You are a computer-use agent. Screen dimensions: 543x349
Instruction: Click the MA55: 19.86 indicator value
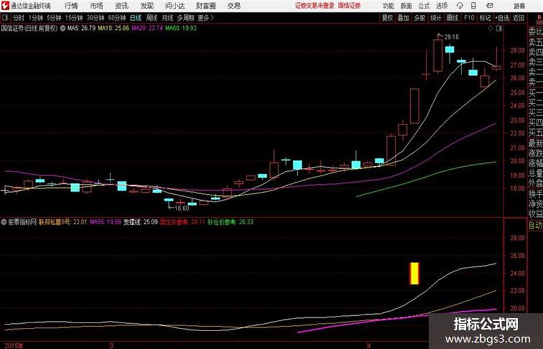click(105, 222)
